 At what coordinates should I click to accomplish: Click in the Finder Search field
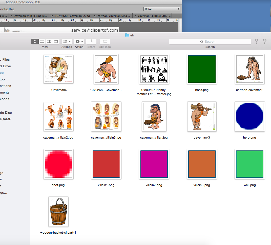210,41
